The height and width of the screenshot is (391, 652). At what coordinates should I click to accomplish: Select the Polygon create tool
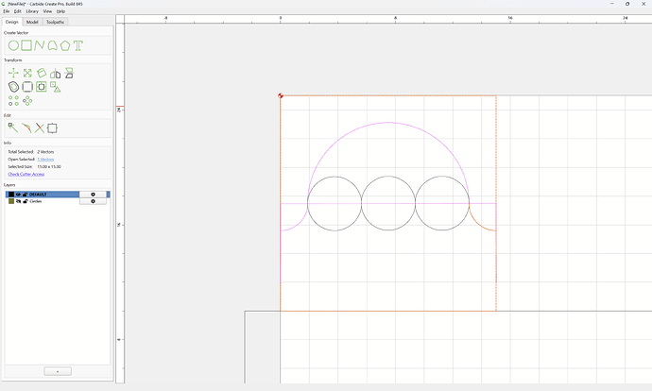[x=65, y=45]
